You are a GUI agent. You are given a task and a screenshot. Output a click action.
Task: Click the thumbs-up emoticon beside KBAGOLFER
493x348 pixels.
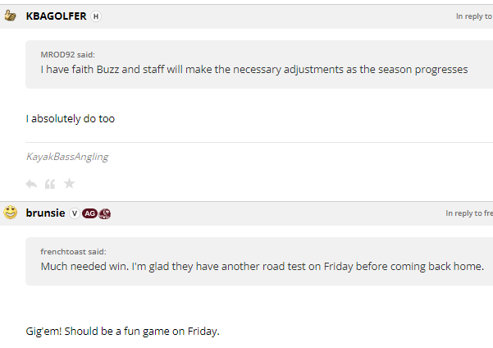11,16
